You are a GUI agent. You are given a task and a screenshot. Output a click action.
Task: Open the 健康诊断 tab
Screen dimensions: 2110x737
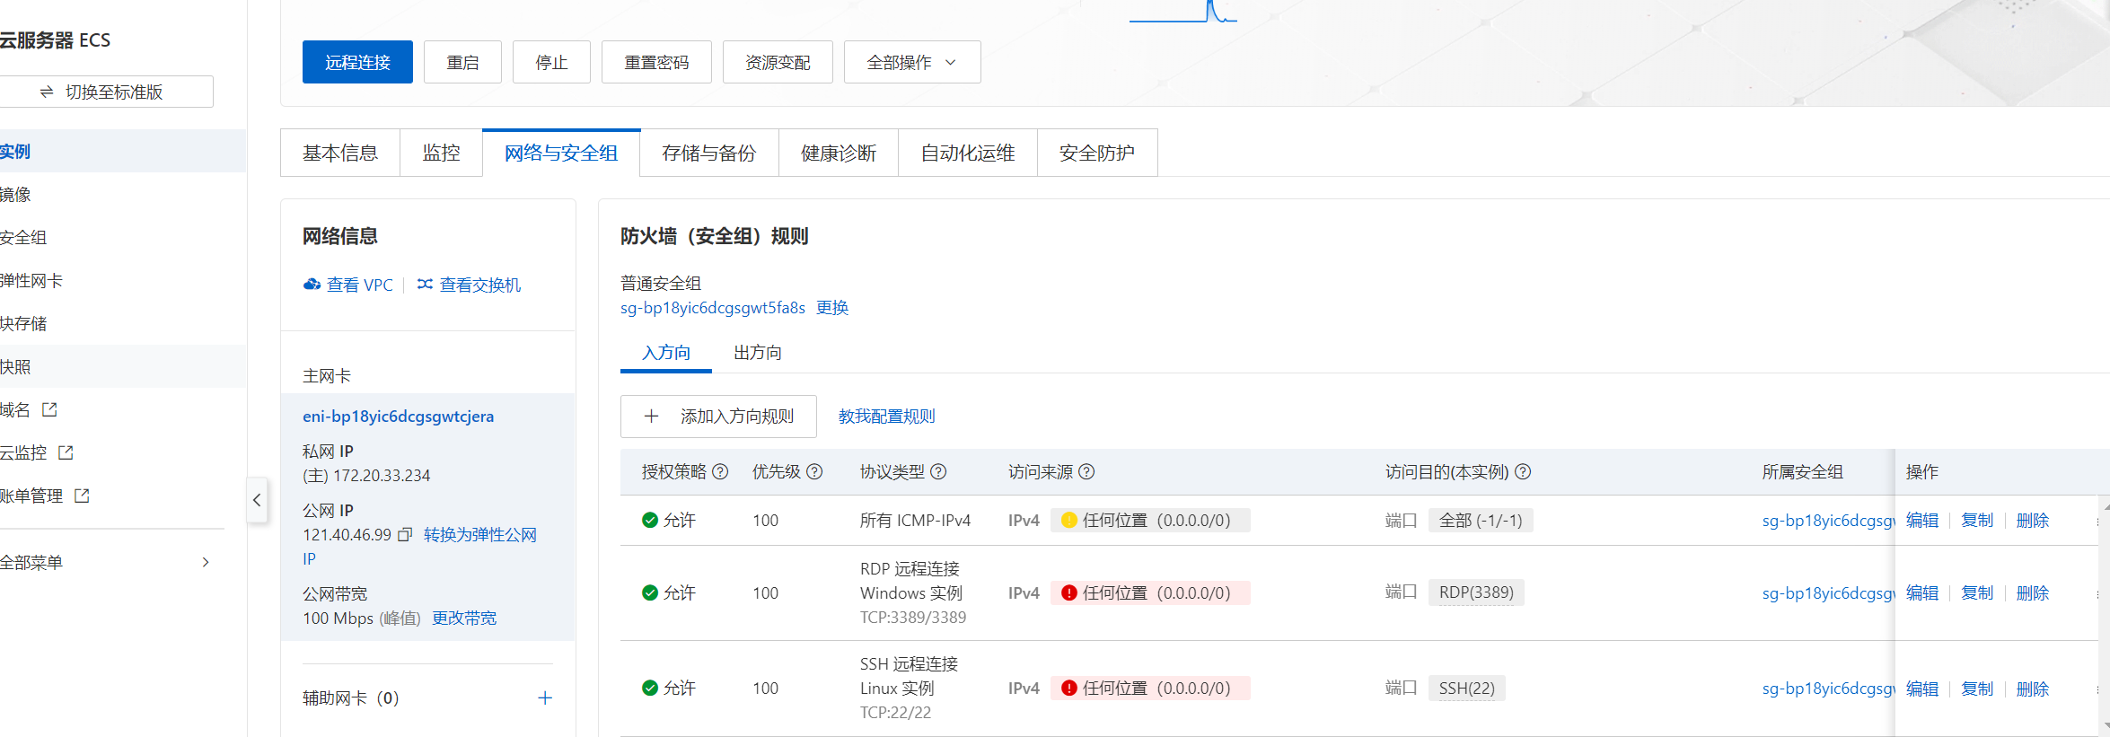click(x=839, y=154)
